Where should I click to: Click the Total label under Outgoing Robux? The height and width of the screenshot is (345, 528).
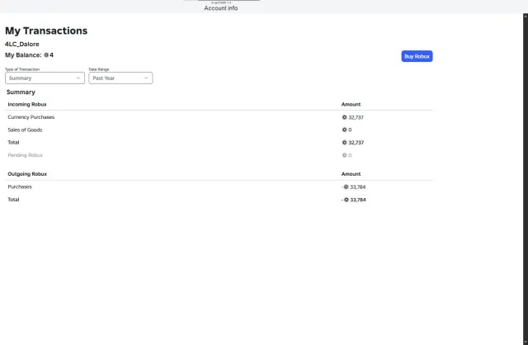tap(13, 200)
